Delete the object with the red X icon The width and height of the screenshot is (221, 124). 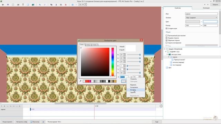66,4
